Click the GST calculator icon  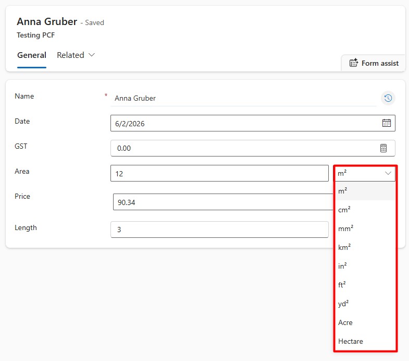383,148
